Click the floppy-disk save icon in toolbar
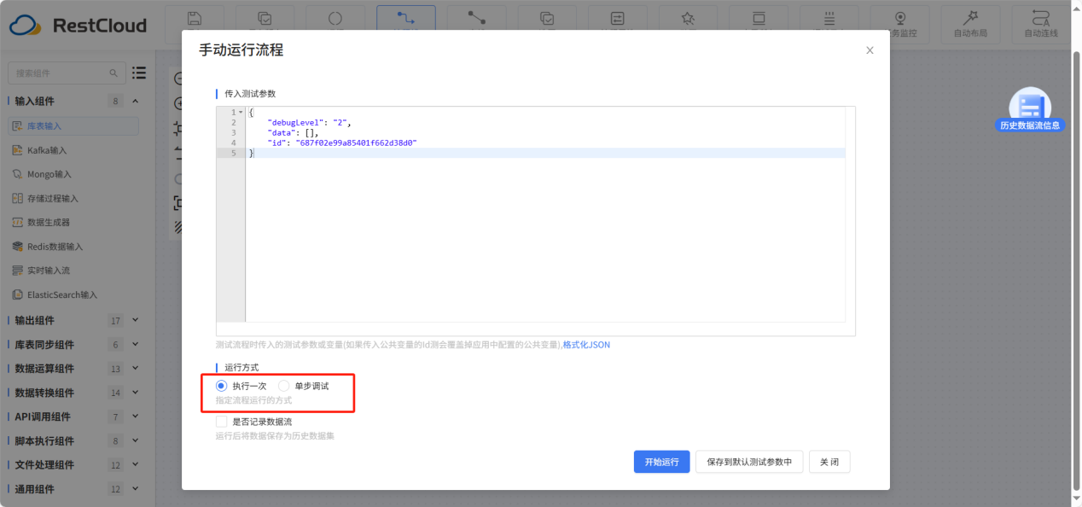Viewport: 1082px width, 507px height. [x=195, y=19]
